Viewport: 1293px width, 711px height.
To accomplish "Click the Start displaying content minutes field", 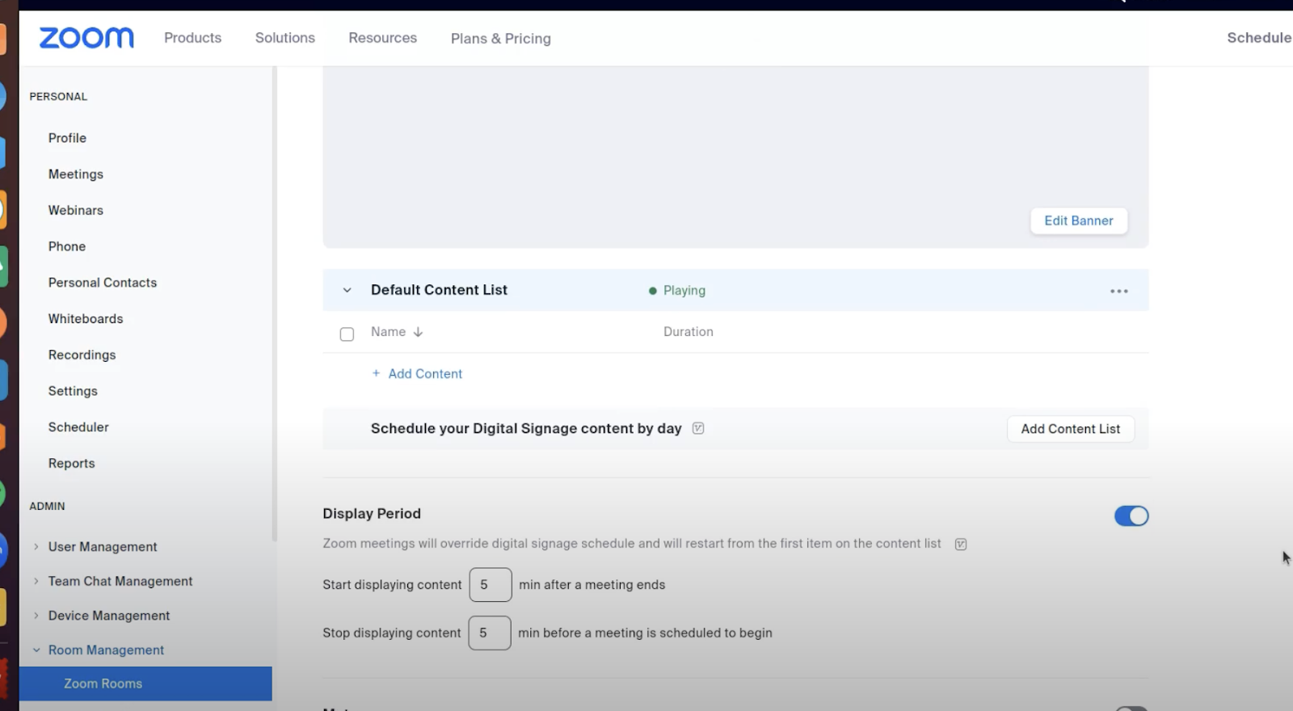I will coord(491,585).
